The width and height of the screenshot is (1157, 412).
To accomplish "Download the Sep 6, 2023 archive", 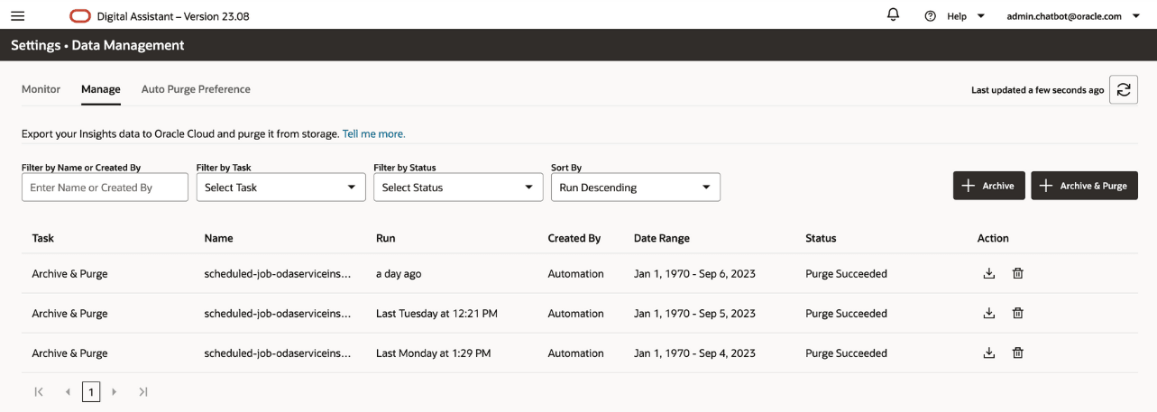I will pos(988,274).
